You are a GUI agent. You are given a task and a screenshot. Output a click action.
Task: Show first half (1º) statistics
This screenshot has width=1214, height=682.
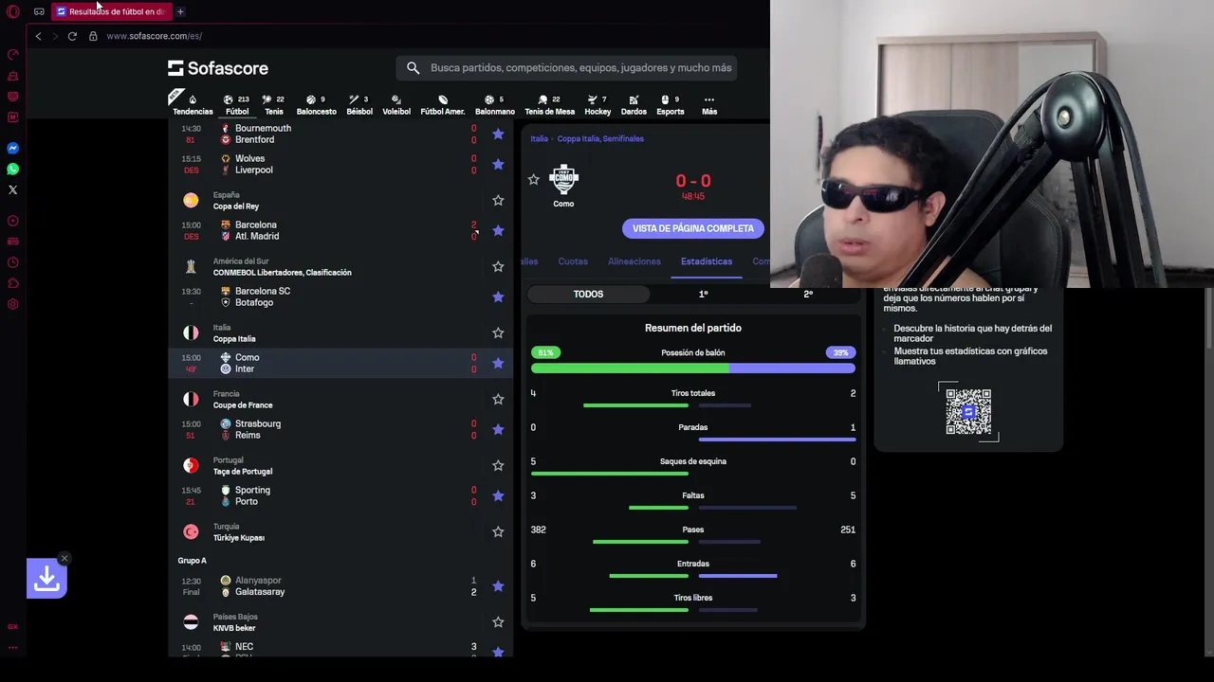tap(703, 294)
